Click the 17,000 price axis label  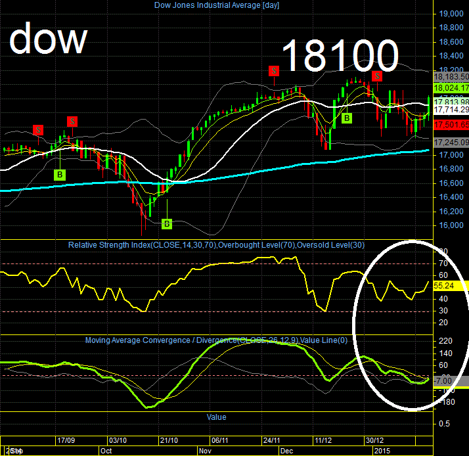click(x=451, y=155)
